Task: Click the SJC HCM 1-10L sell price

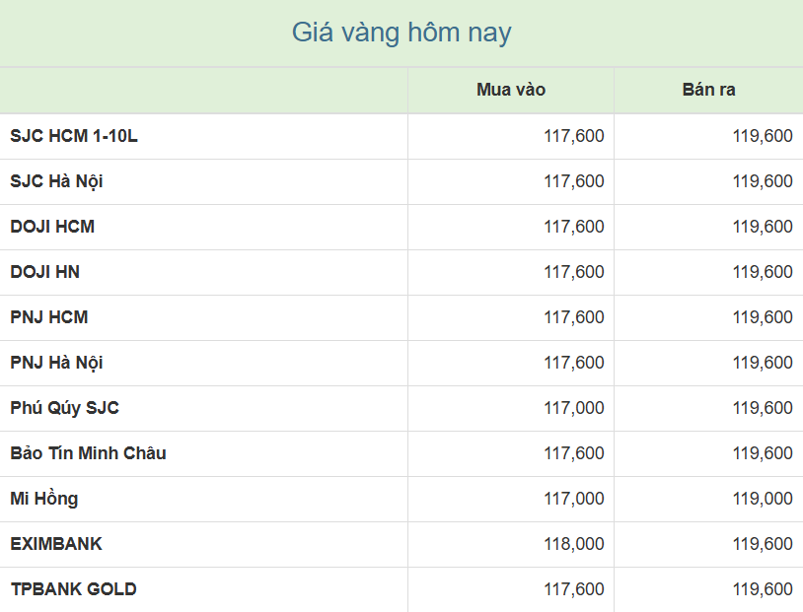Action: pyautogui.click(x=762, y=136)
